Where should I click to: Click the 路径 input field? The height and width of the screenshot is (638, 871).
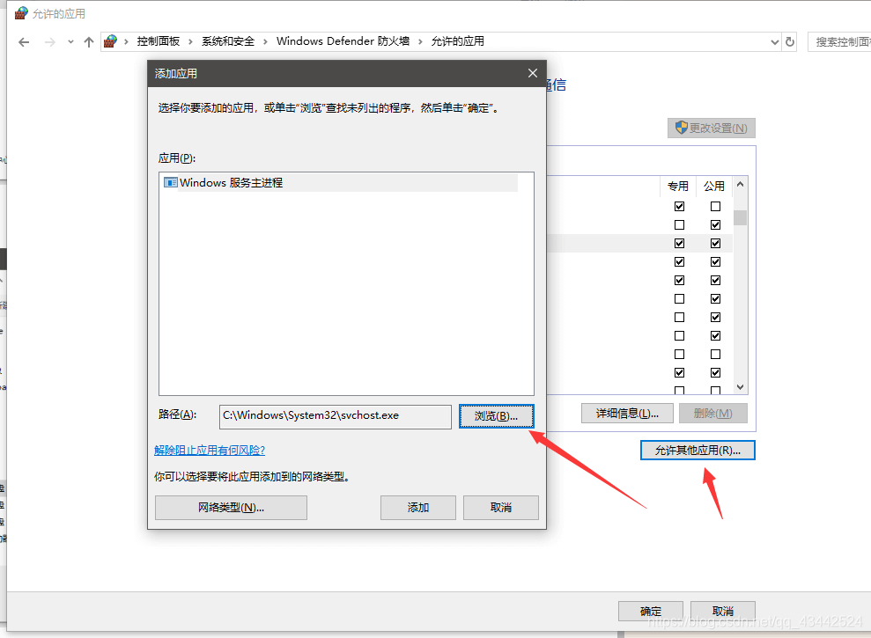pyautogui.click(x=335, y=416)
